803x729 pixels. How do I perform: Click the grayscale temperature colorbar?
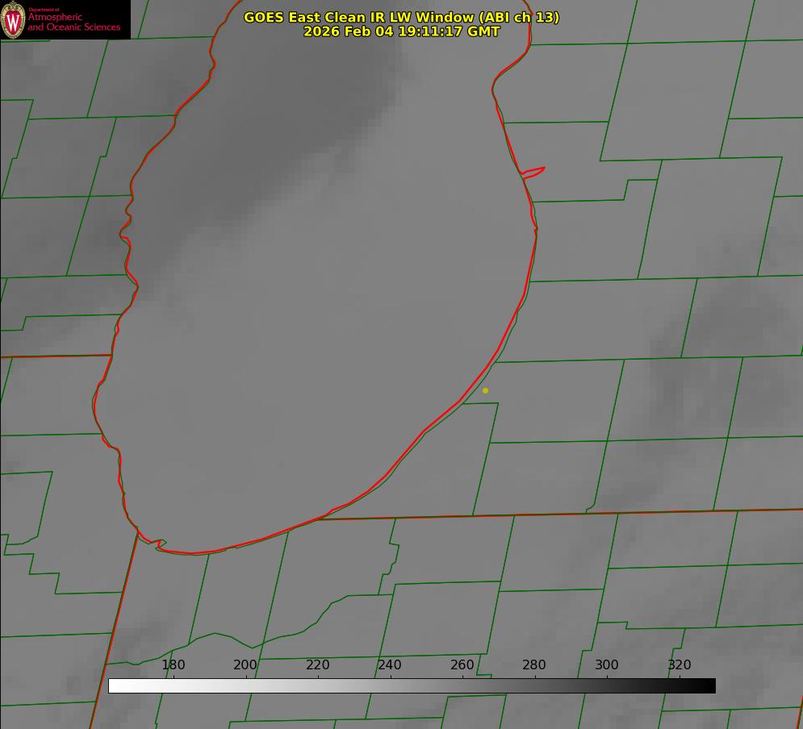click(412, 685)
